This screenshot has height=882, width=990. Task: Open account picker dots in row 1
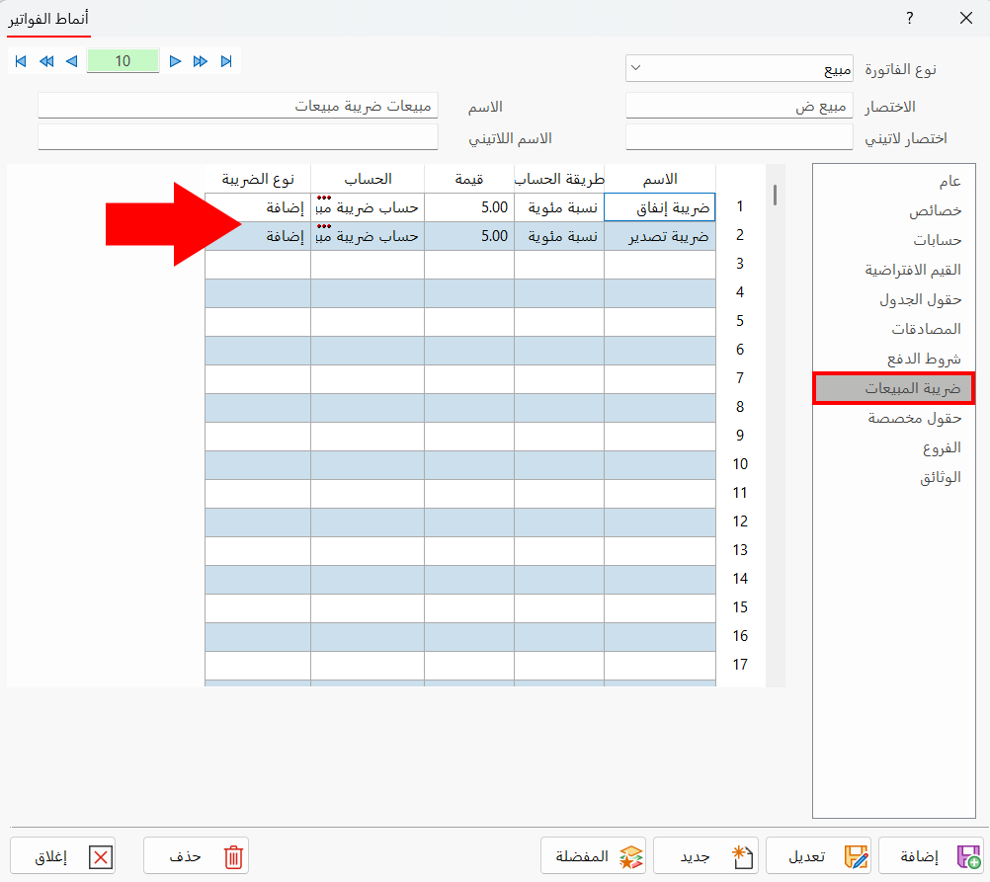(324, 198)
